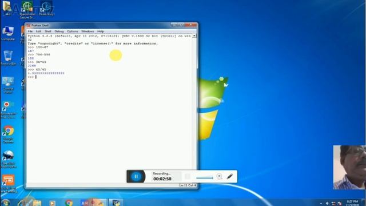Open the Windows Start menu
This screenshot has height=206, width=366.
pyautogui.click(x=5, y=203)
